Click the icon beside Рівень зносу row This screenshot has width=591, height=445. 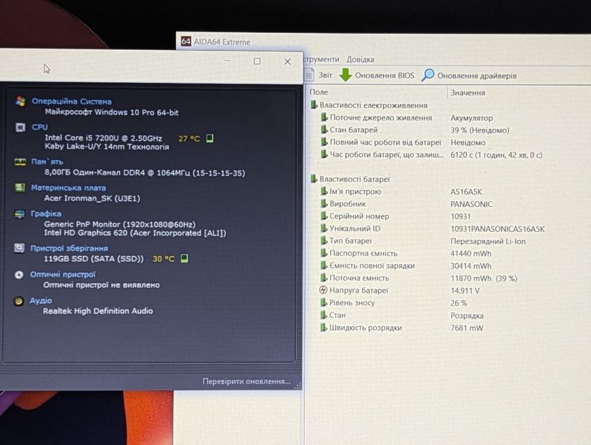[x=323, y=302]
